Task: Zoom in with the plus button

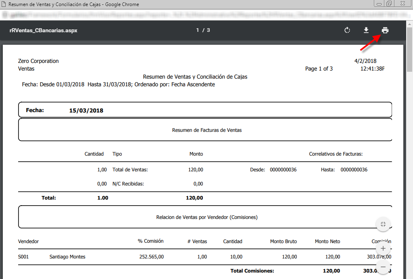Action: [383, 248]
